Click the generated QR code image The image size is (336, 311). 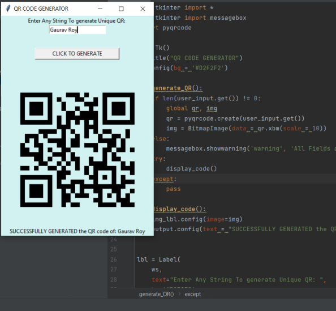pos(77,150)
